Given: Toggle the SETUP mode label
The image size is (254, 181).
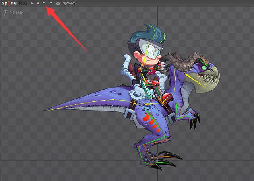Looking at the screenshot, I should point(17,12).
